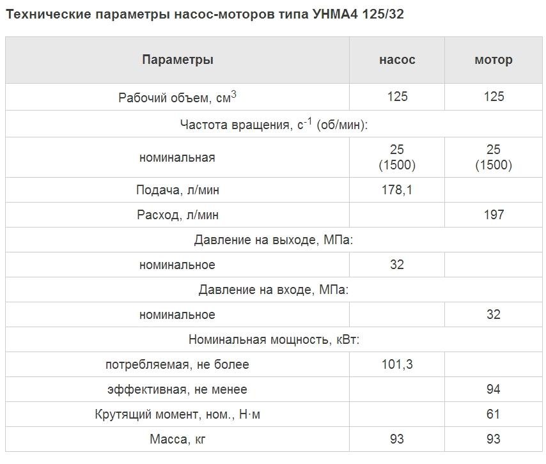Select the pump delivery value 178,1
Screen dimensions: 546x464
tap(397, 190)
